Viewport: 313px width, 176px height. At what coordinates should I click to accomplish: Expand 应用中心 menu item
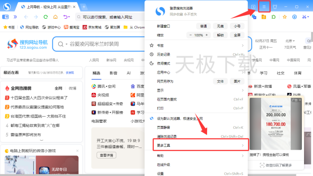point(197,72)
